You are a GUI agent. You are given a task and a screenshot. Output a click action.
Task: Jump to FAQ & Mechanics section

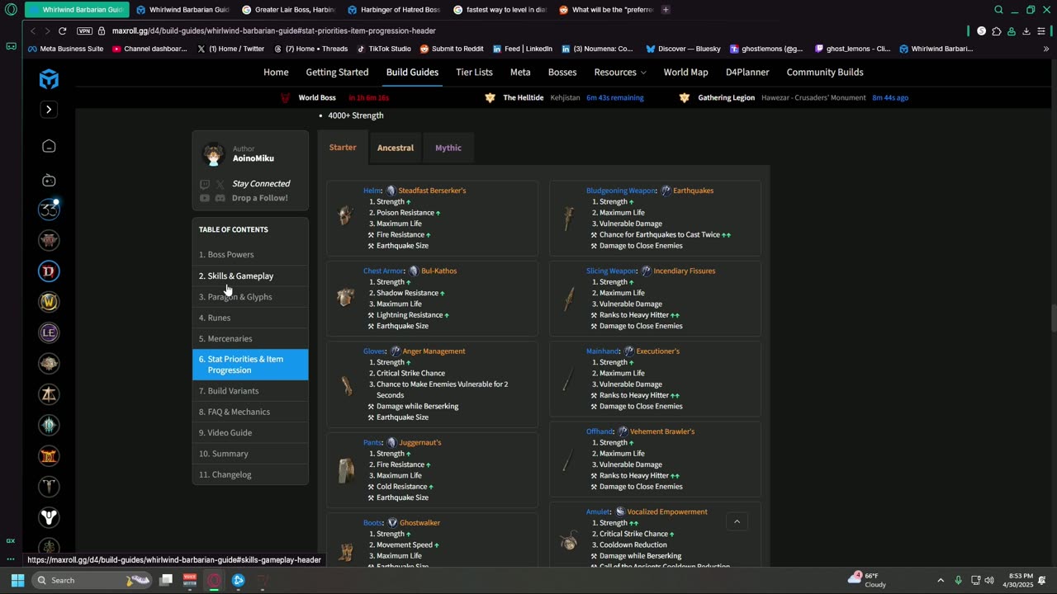[x=250, y=412]
